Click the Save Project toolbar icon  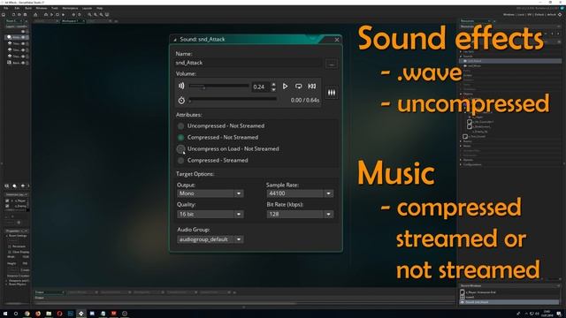coord(26,15)
